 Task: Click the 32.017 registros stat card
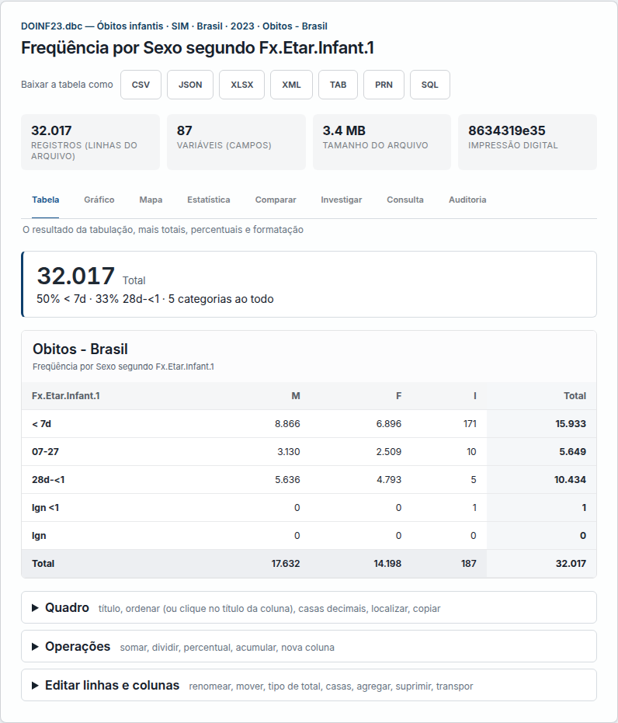pyautogui.click(x=90, y=142)
